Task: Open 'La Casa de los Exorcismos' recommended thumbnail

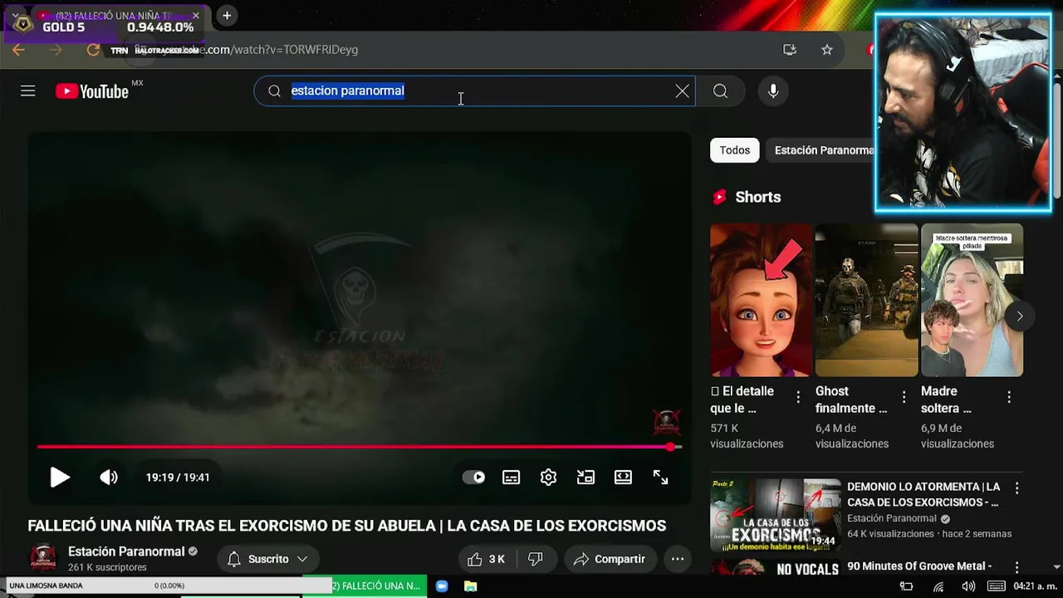Action: pos(775,515)
